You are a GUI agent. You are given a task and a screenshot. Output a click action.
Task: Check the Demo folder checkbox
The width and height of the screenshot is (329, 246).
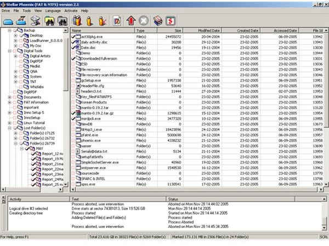73,53
